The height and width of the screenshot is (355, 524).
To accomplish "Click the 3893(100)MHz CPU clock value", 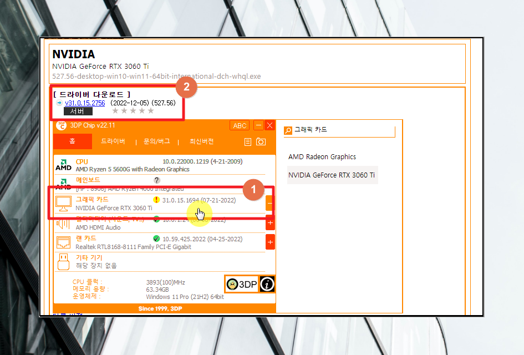I will pyautogui.click(x=165, y=282).
